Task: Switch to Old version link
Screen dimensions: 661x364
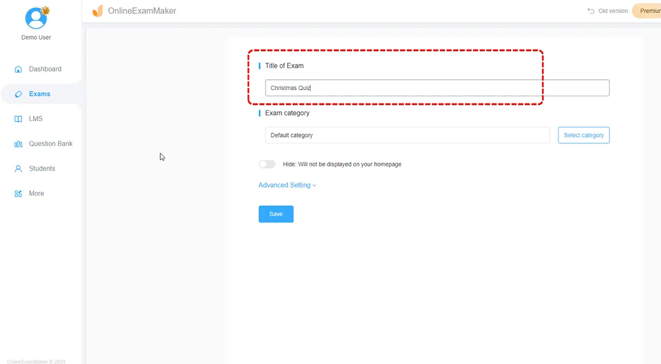Action: (x=613, y=11)
